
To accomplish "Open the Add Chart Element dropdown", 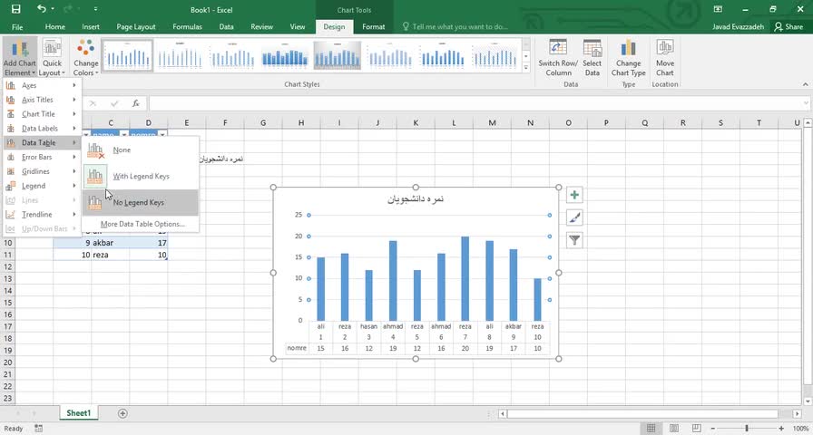I will tap(20, 57).
